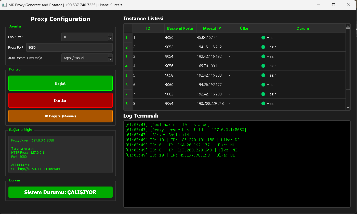Start the proxy with the Başlat button
The height and width of the screenshot is (214, 357).
[x=60, y=83]
